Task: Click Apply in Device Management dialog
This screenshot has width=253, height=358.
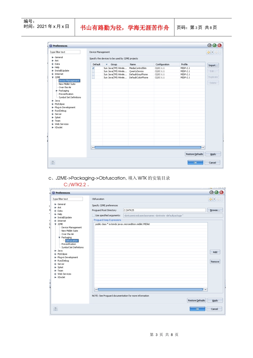Action: click(213, 154)
